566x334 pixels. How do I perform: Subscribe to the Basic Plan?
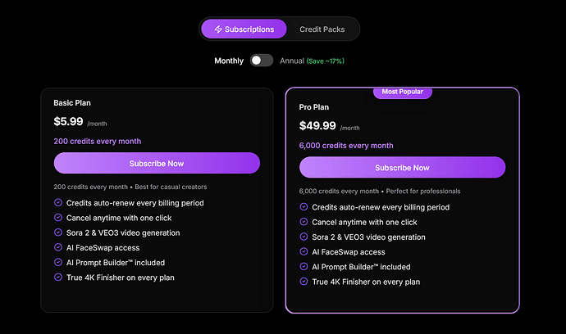157,163
